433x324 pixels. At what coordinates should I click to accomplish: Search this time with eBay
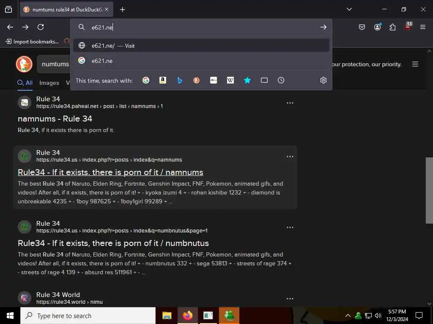[214, 80]
